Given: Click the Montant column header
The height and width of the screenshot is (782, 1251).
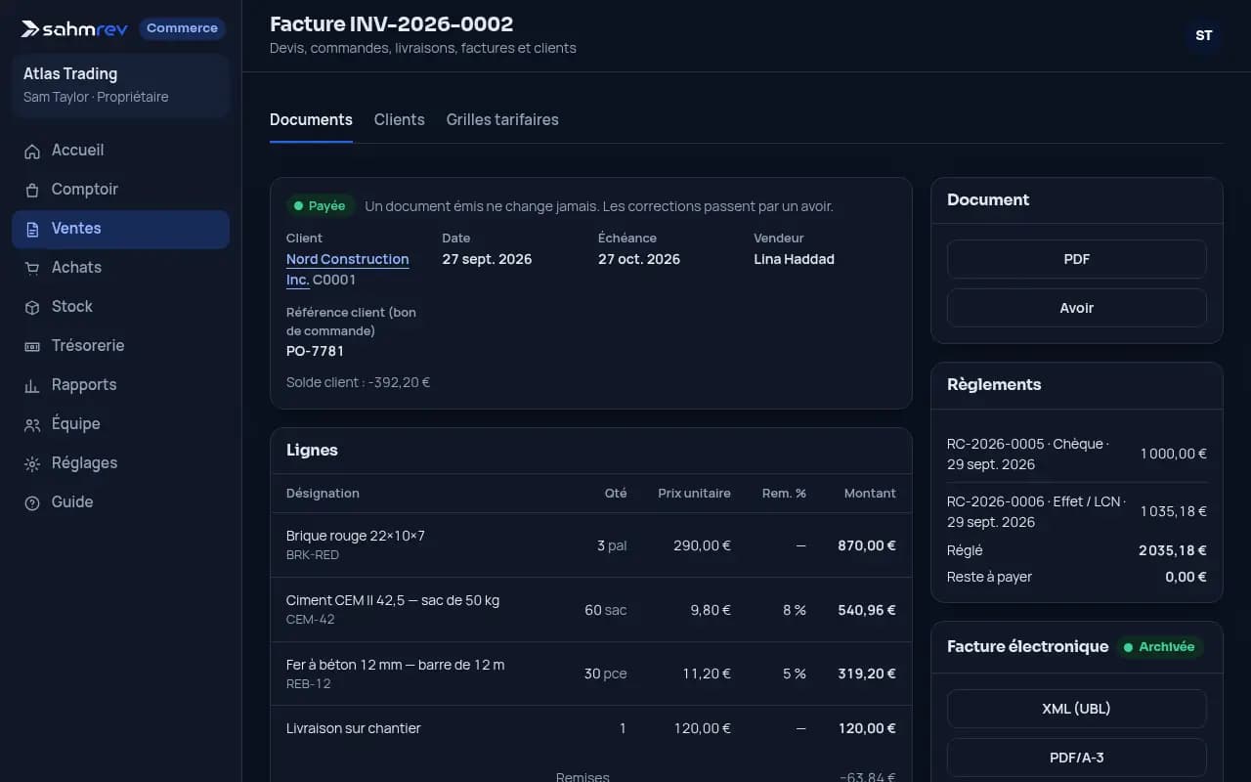Looking at the screenshot, I should (870, 493).
